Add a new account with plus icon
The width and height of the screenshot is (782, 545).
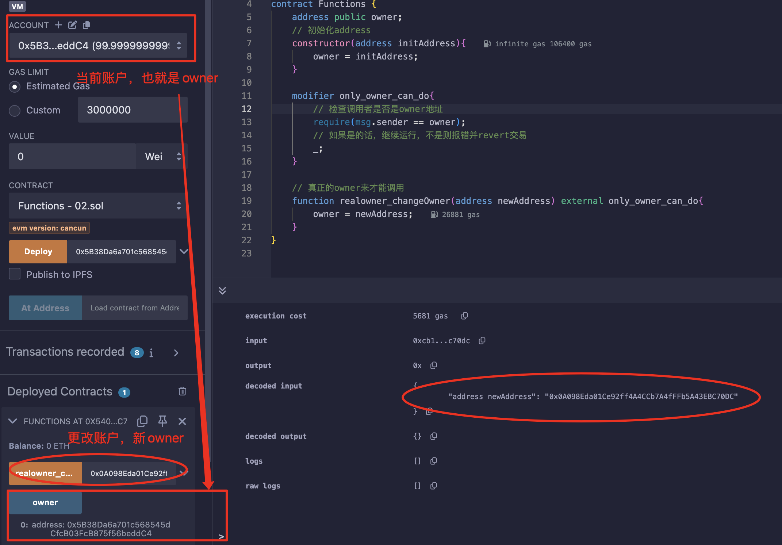58,25
